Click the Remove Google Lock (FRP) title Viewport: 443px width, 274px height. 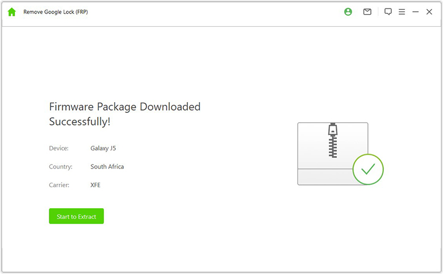(56, 12)
